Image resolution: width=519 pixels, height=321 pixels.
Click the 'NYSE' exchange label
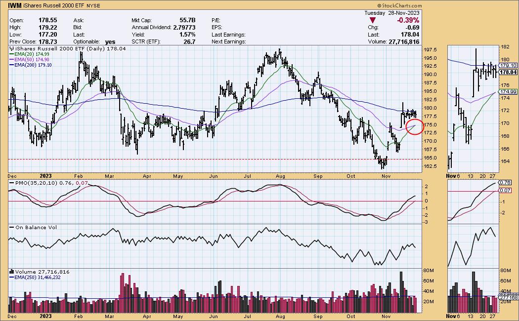pyautogui.click(x=93, y=5)
